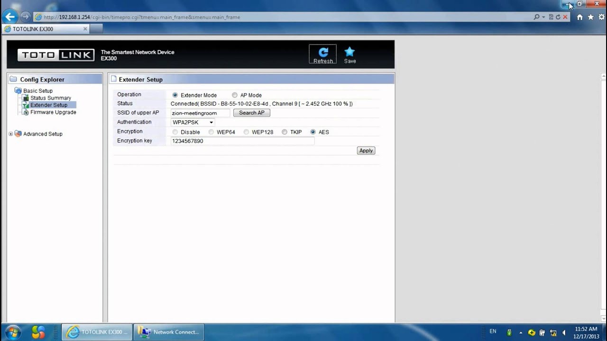
Task: Select Disable encryption radio button
Action: click(175, 132)
